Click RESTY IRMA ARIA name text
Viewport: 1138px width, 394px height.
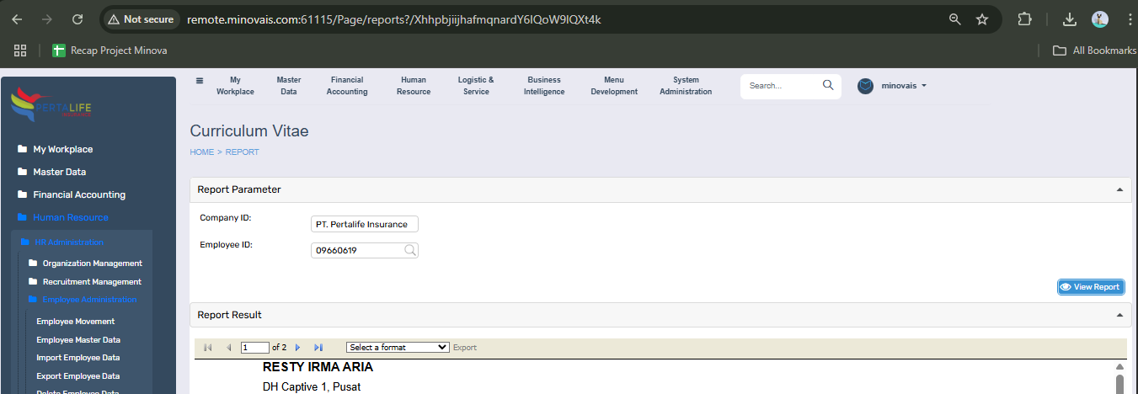click(x=318, y=367)
